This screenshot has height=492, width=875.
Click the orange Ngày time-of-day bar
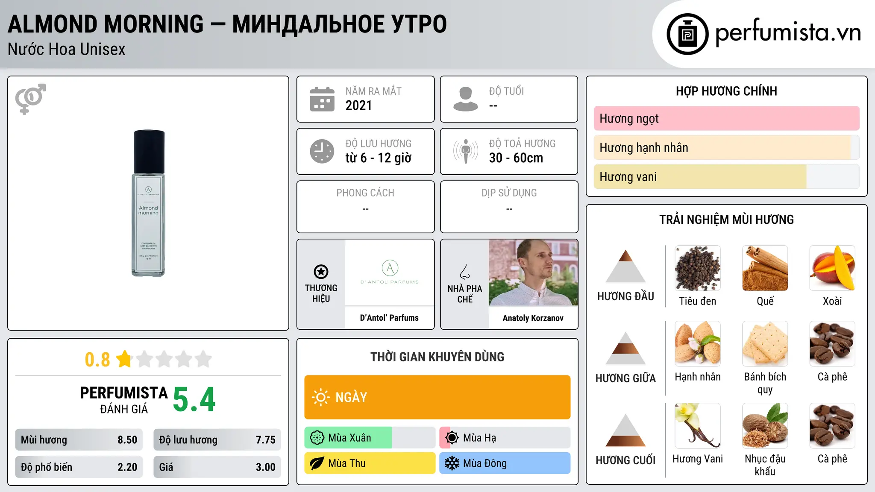coord(437,397)
